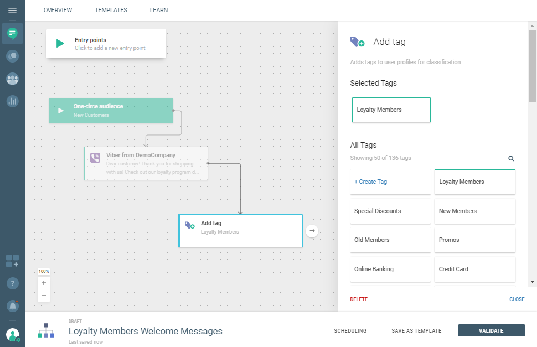Open the apps add-on grid icon
This screenshot has height=347, width=537.
point(12,261)
